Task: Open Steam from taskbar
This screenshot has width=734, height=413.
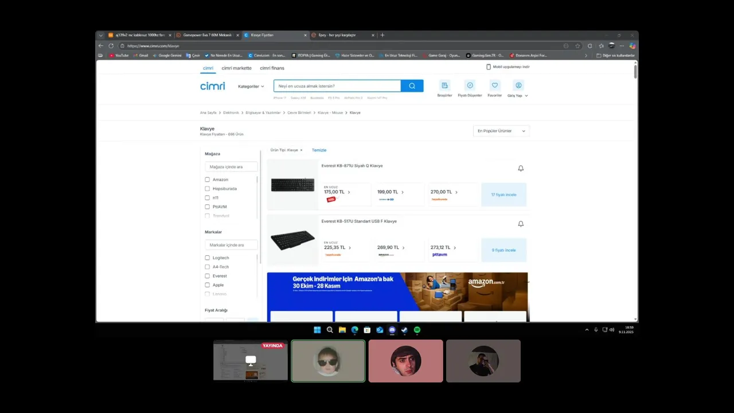Action: click(404, 330)
